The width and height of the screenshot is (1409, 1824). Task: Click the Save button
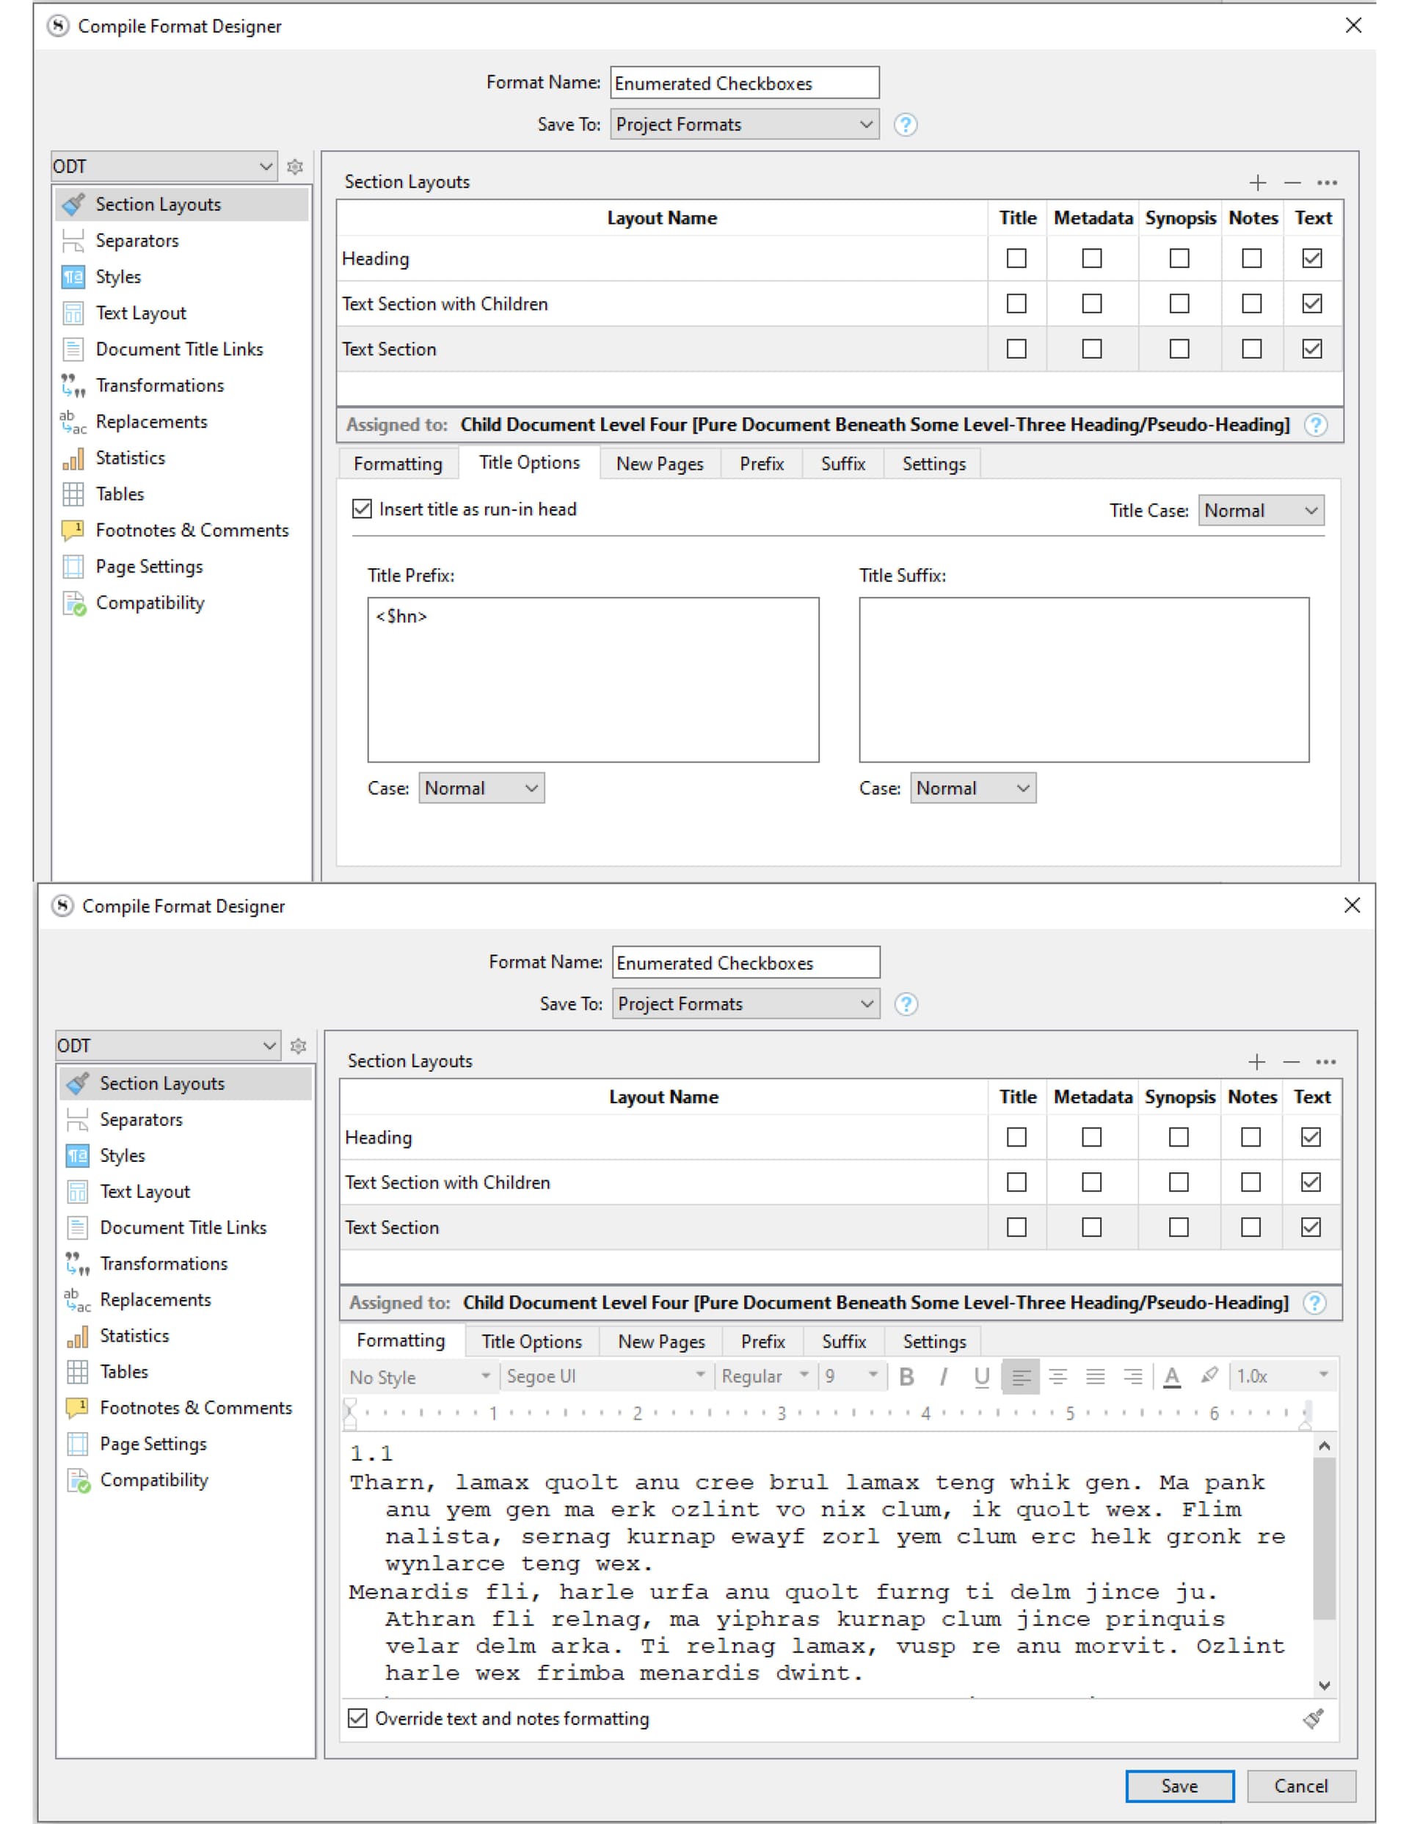[1179, 1786]
